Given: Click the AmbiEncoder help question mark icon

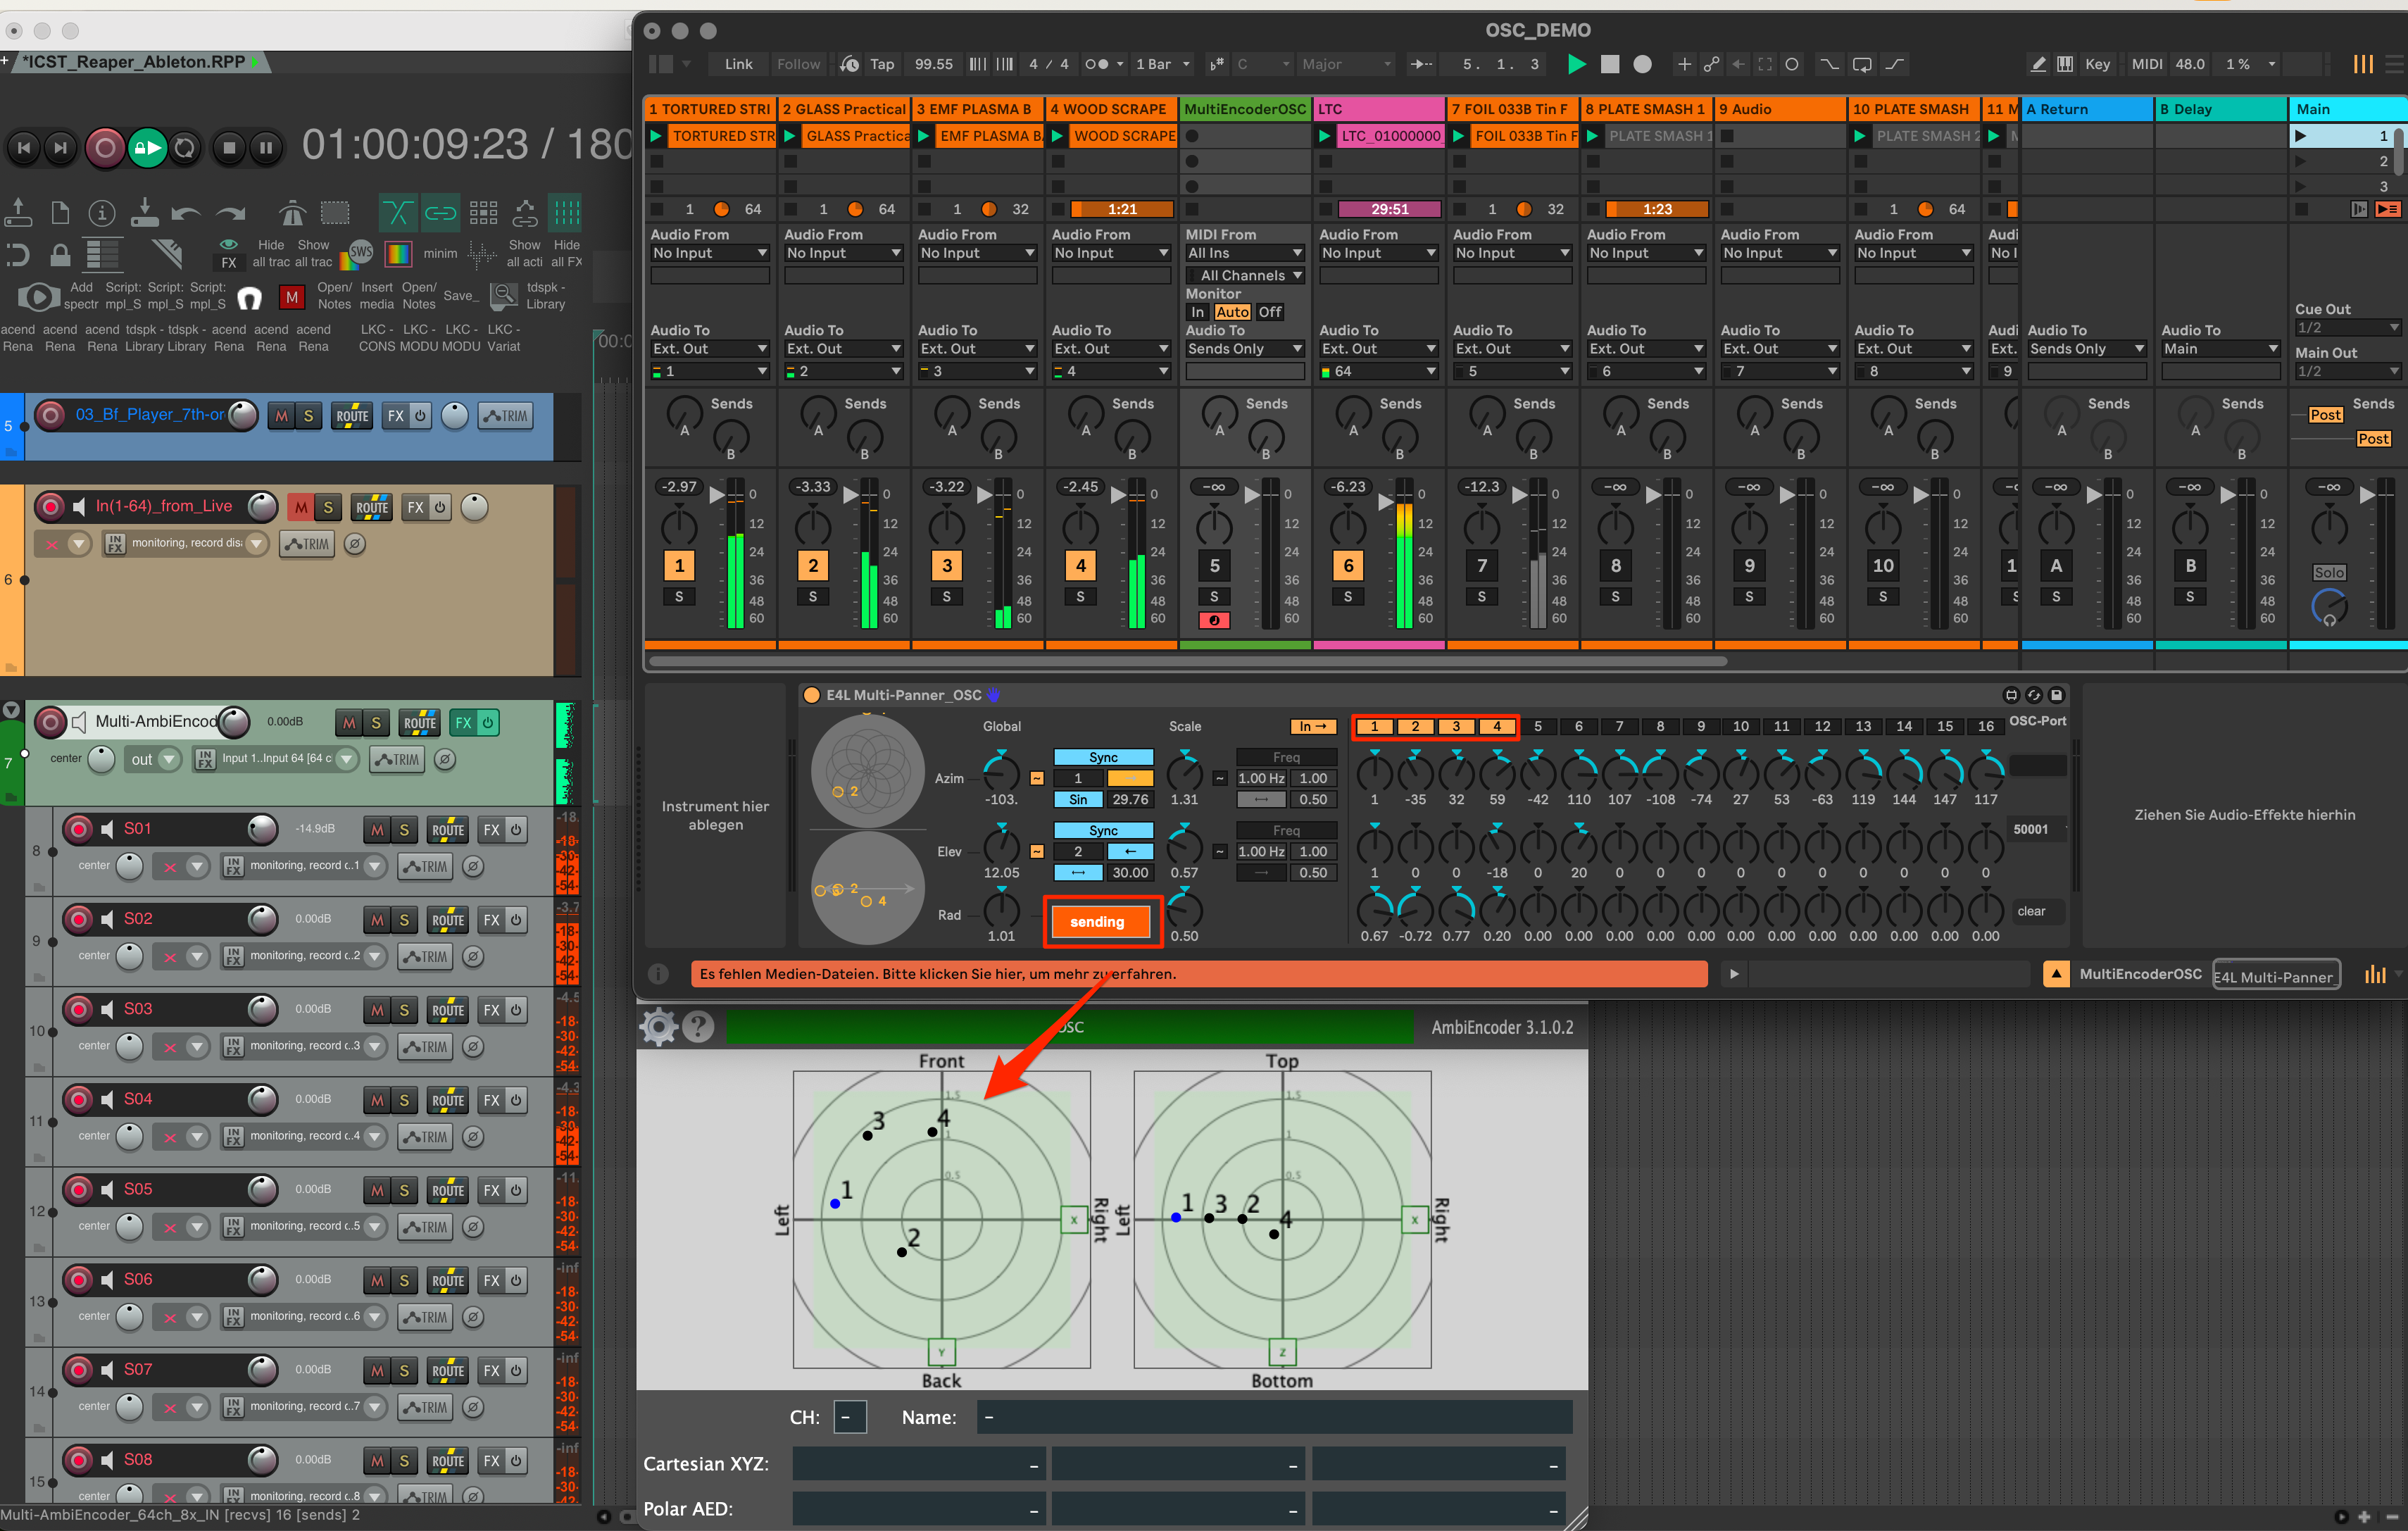Looking at the screenshot, I should pyautogui.click(x=698, y=1026).
